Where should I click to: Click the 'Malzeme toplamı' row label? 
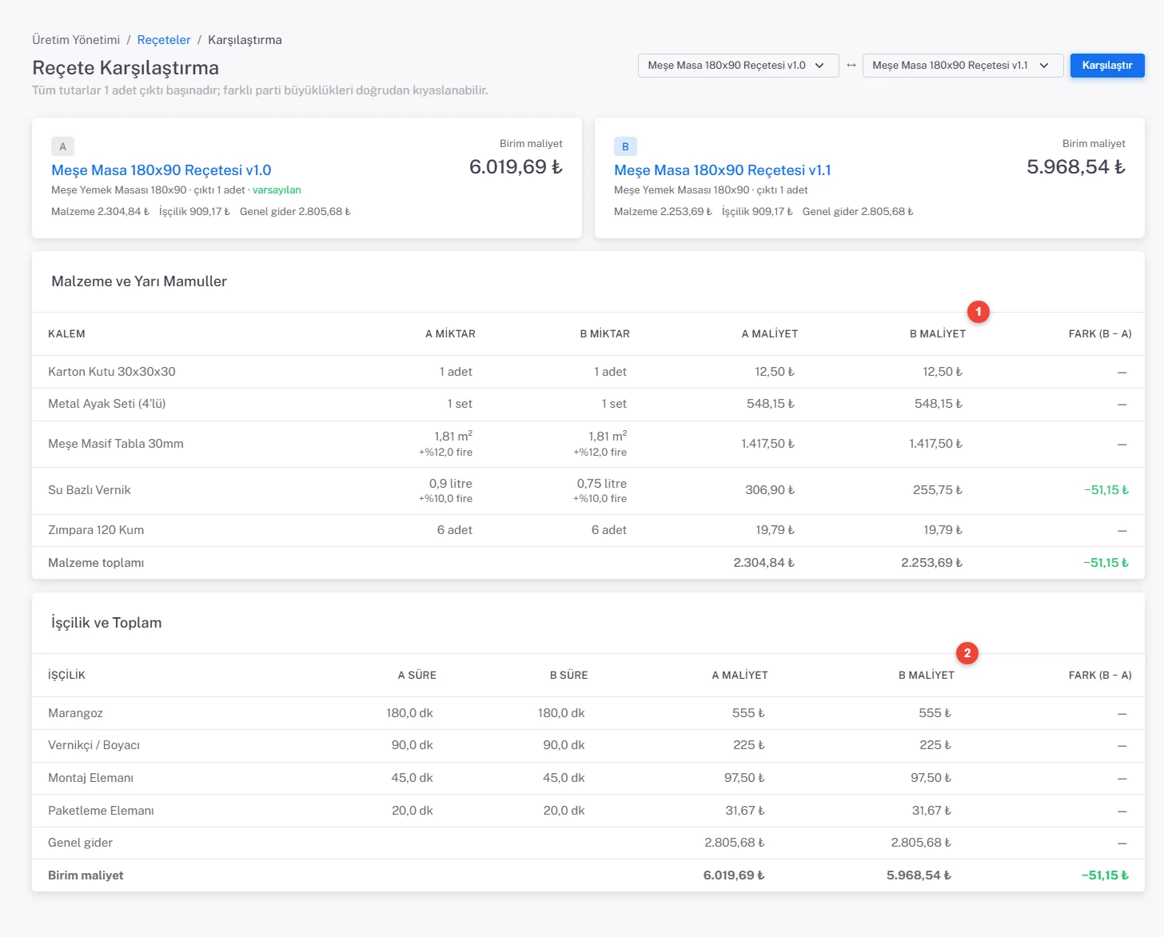[x=96, y=563]
